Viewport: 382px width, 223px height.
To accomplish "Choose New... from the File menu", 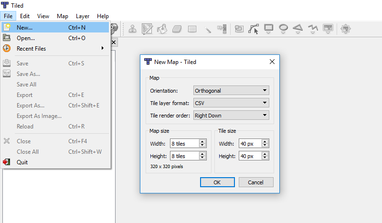I will pyautogui.click(x=55, y=27).
